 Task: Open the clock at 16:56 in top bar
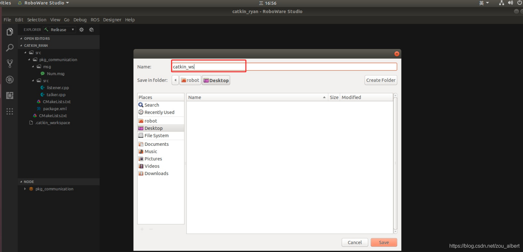point(268,3)
